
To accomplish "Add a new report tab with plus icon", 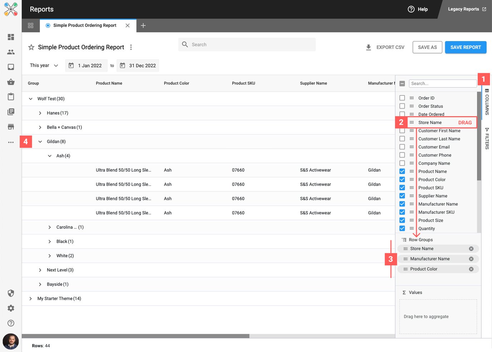I will click(x=143, y=25).
